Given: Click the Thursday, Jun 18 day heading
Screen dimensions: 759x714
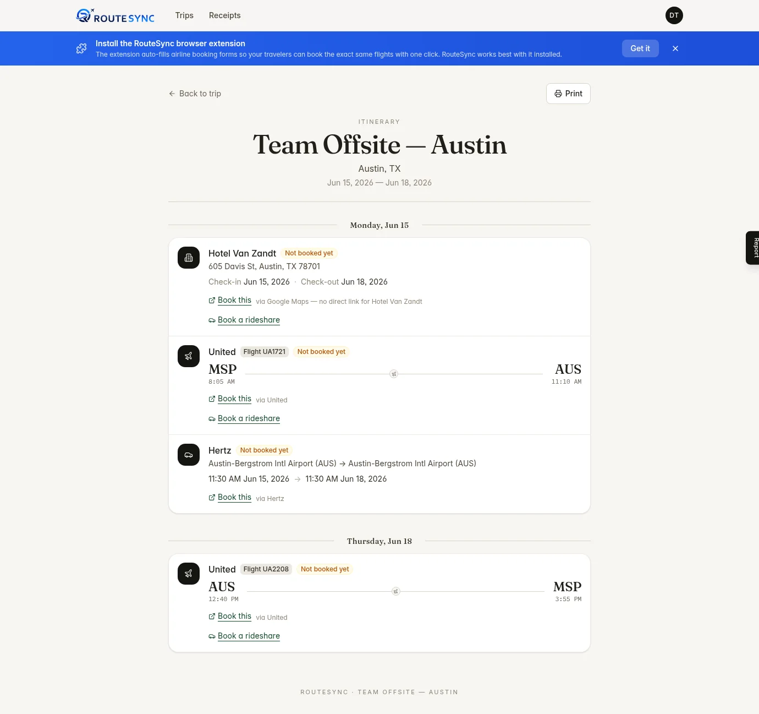Looking at the screenshot, I should 380,541.
